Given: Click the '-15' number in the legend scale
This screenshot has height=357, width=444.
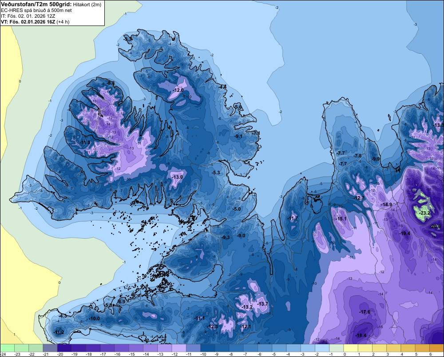Looking at the screenshot, I should 132,354.
